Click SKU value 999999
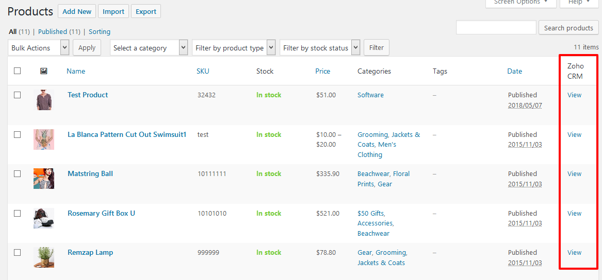 pos(208,252)
